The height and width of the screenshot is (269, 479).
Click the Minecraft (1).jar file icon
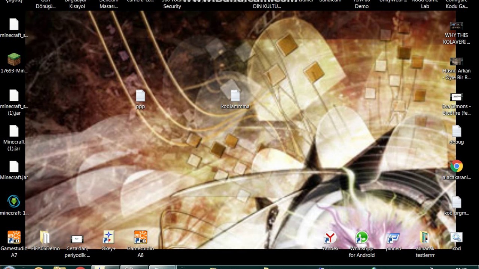point(14,131)
